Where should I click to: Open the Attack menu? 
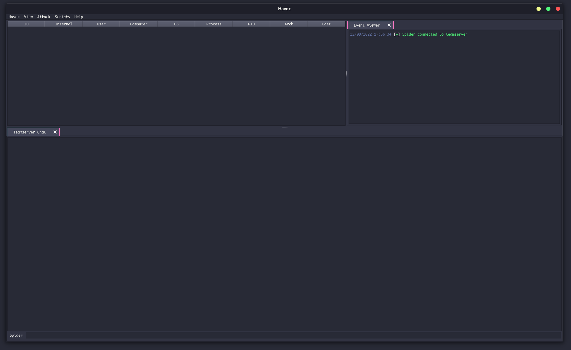coord(44,17)
